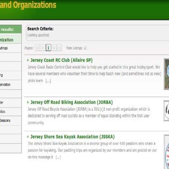Click bullet icon beside Jersey Coast RC Club
This screenshot has width=169, height=169.
point(28,60)
